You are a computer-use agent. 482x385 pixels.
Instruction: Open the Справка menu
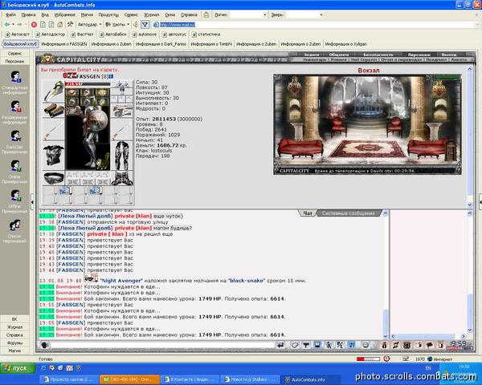[x=189, y=14]
